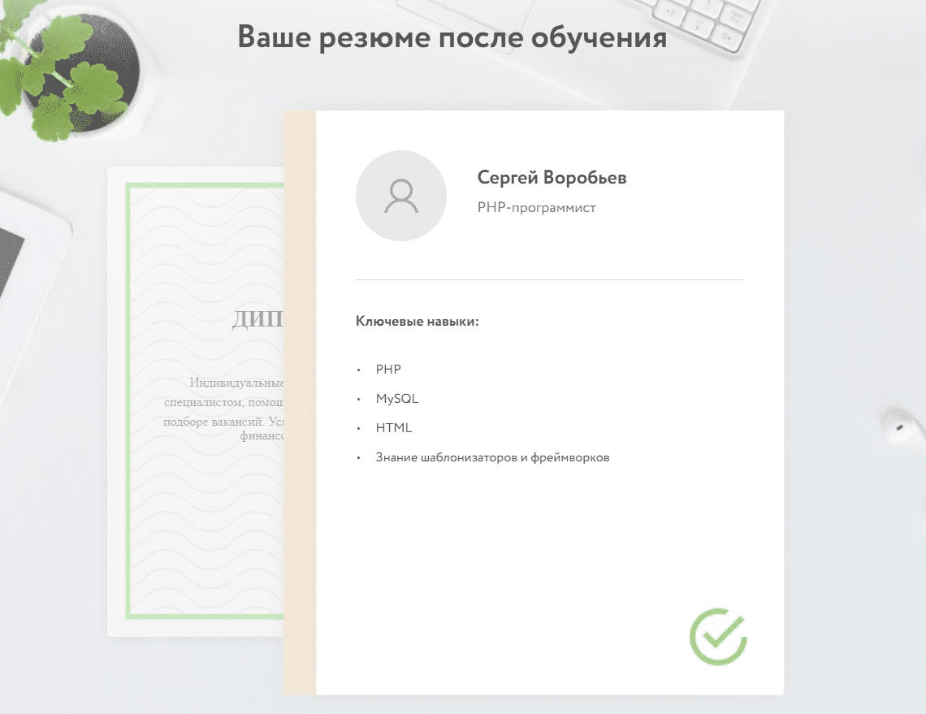This screenshot has width=926, height=714.
Task: Click the user avatar placeholder icon
Action: (400, 196)
